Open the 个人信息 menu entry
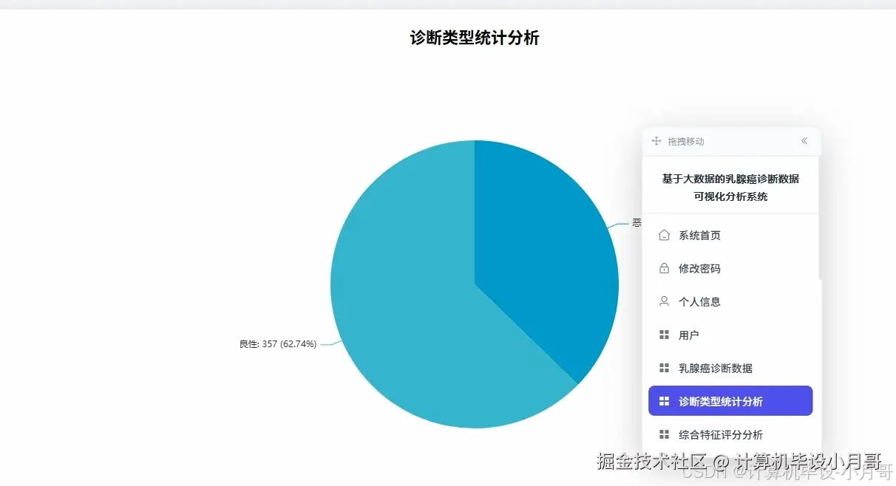 (699, 301)
